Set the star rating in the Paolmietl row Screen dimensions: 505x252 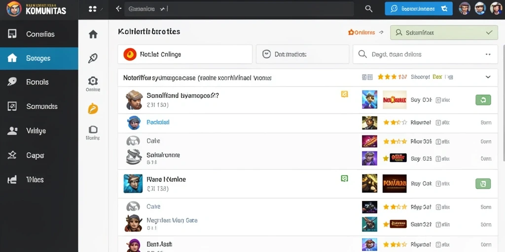pos(395,123)
